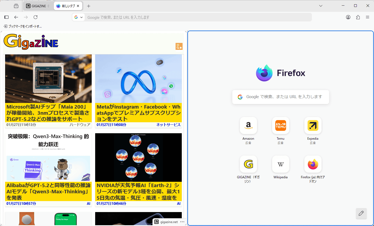Open GIGAZINE's orange search menu icon
The height and width of the screenshot is (226, 374).
pyautogui.click(x=179, y=46)
